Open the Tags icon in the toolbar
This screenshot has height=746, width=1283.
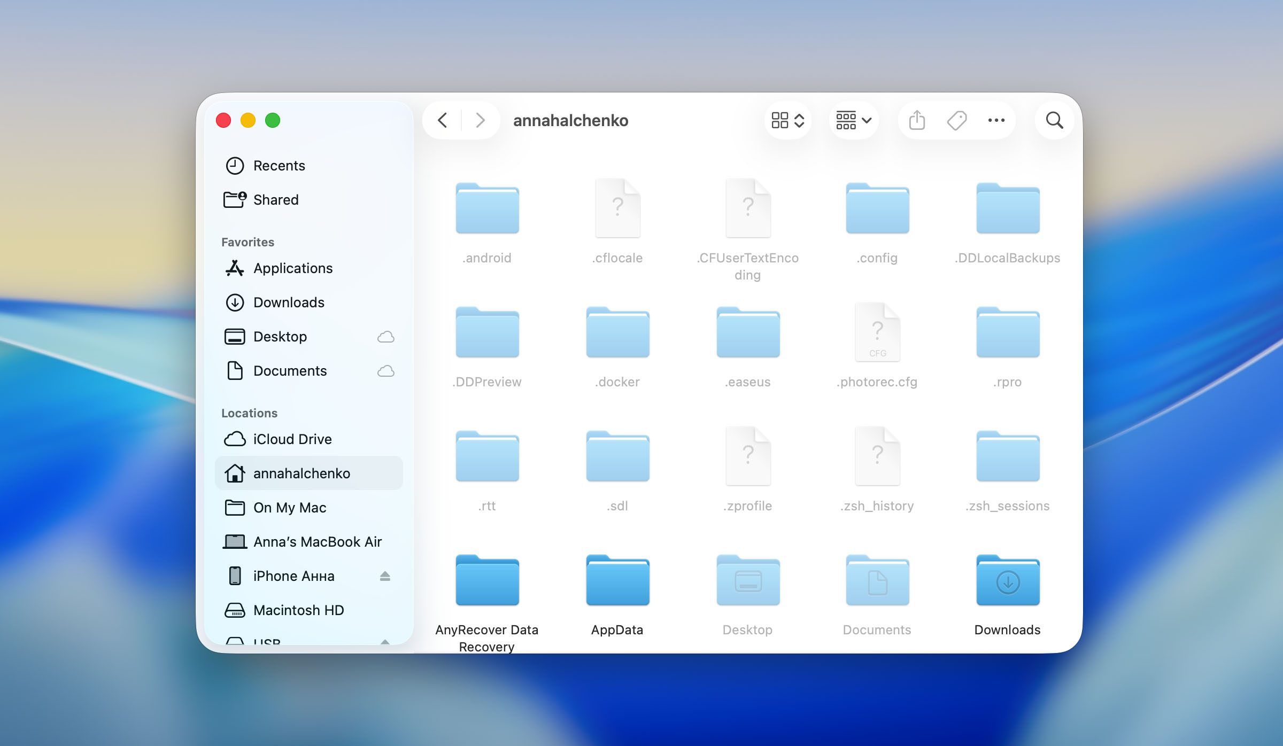point(957,120)
